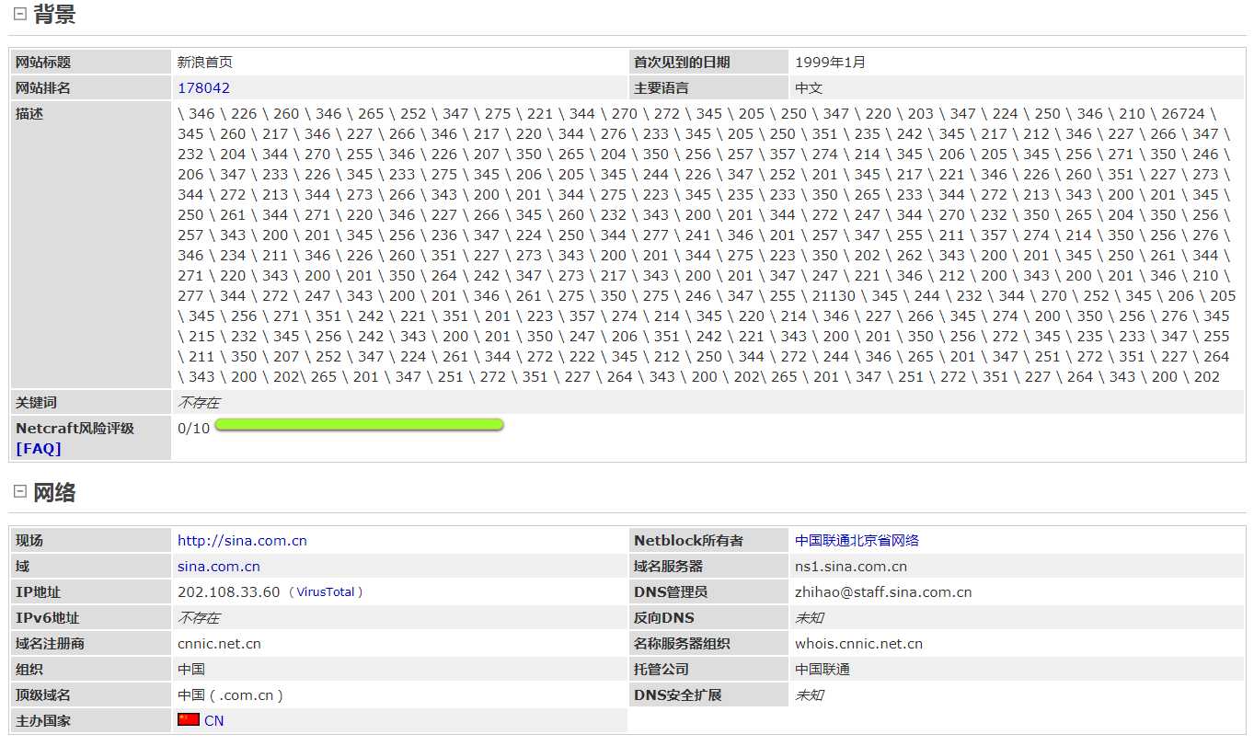Click the 名称服务器组织 label
Image resolution: width=1254 pixels, height=746 pixels.
[x=682, y=644]
